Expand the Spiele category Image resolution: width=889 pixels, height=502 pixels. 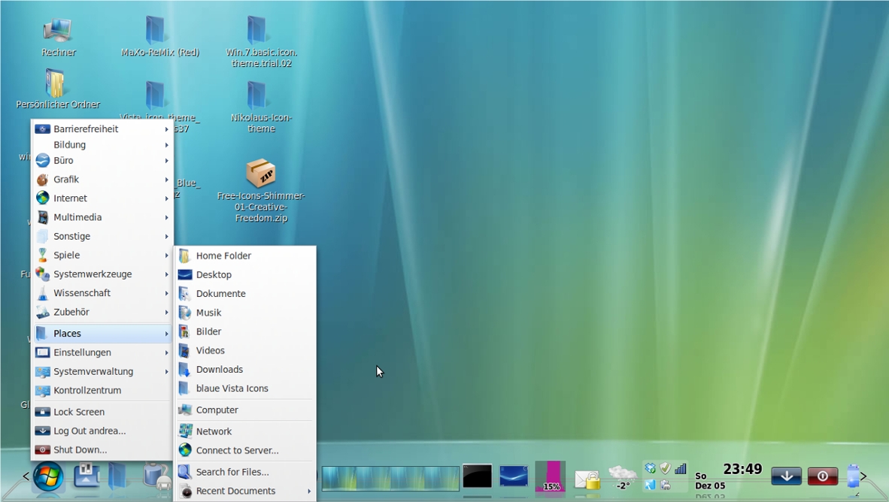102,256
